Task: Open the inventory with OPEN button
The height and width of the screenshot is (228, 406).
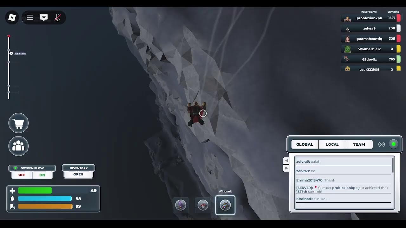Action: 78,174
